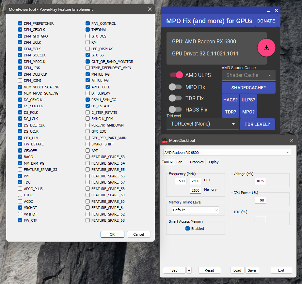Open the Display tab
This screenshot has width=302, height=284.
point(213,162)
